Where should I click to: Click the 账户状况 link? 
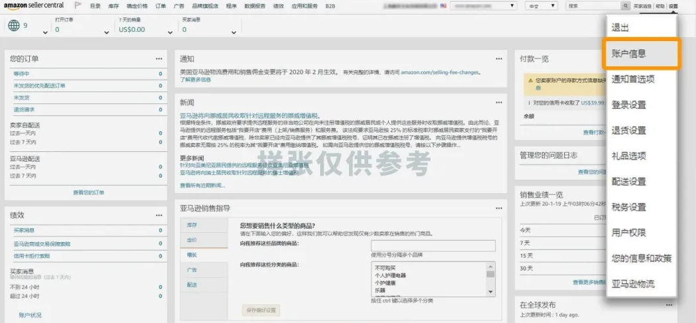click(30, 315)
